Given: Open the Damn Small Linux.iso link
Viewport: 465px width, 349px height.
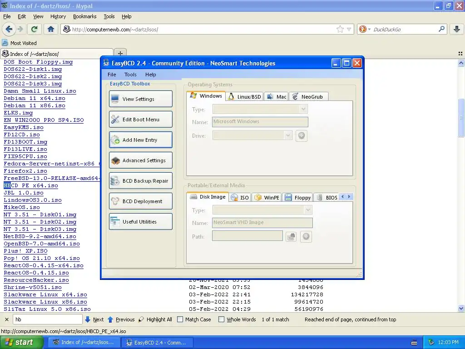Looking at the screenshot, I should [x=40, y=91].
